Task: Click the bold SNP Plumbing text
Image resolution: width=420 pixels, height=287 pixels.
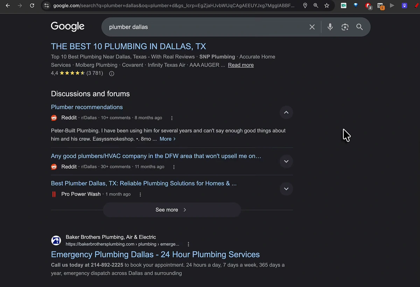Action: point(217,57)
